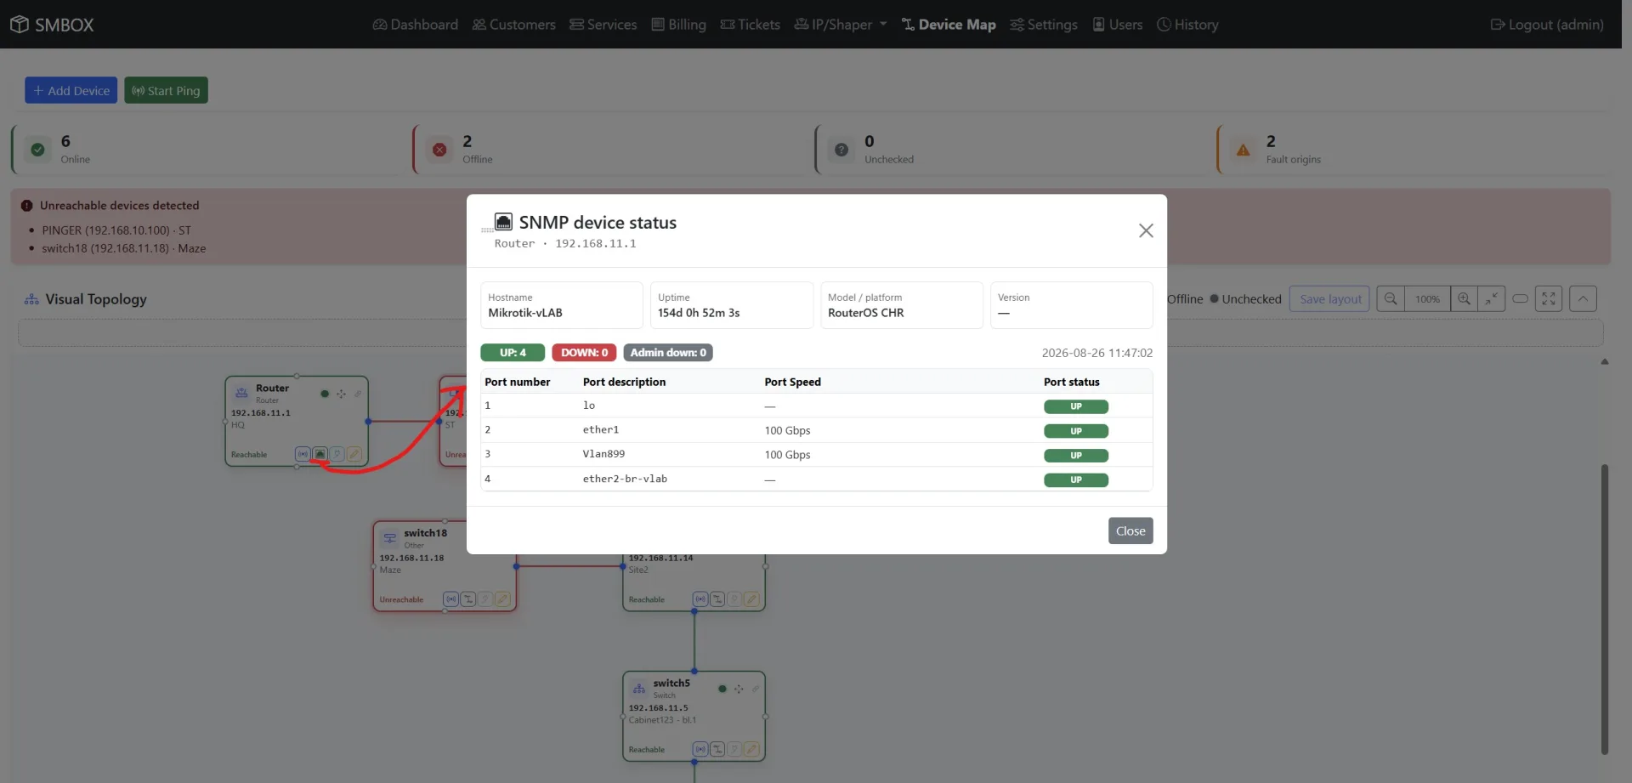The height and width of the screenshot is (783, 1632).
Task: Click the switch5 device type icon
Action: (x=639, y=688)
